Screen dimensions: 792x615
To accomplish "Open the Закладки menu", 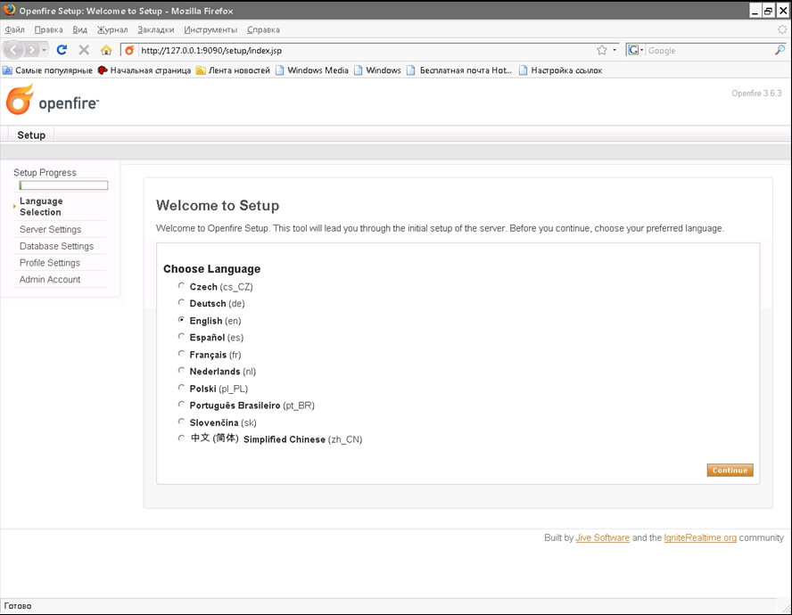I will tap(155, 29).
